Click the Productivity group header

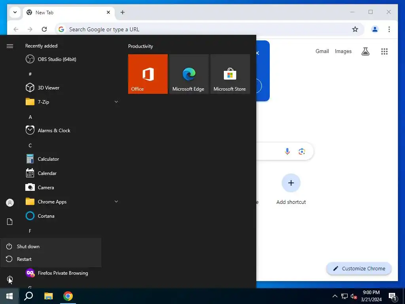pos(140,46)
